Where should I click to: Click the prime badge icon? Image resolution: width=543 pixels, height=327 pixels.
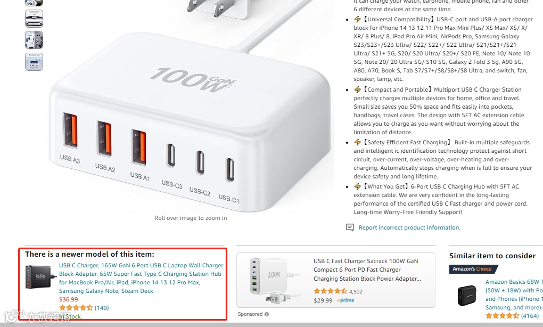345,300
